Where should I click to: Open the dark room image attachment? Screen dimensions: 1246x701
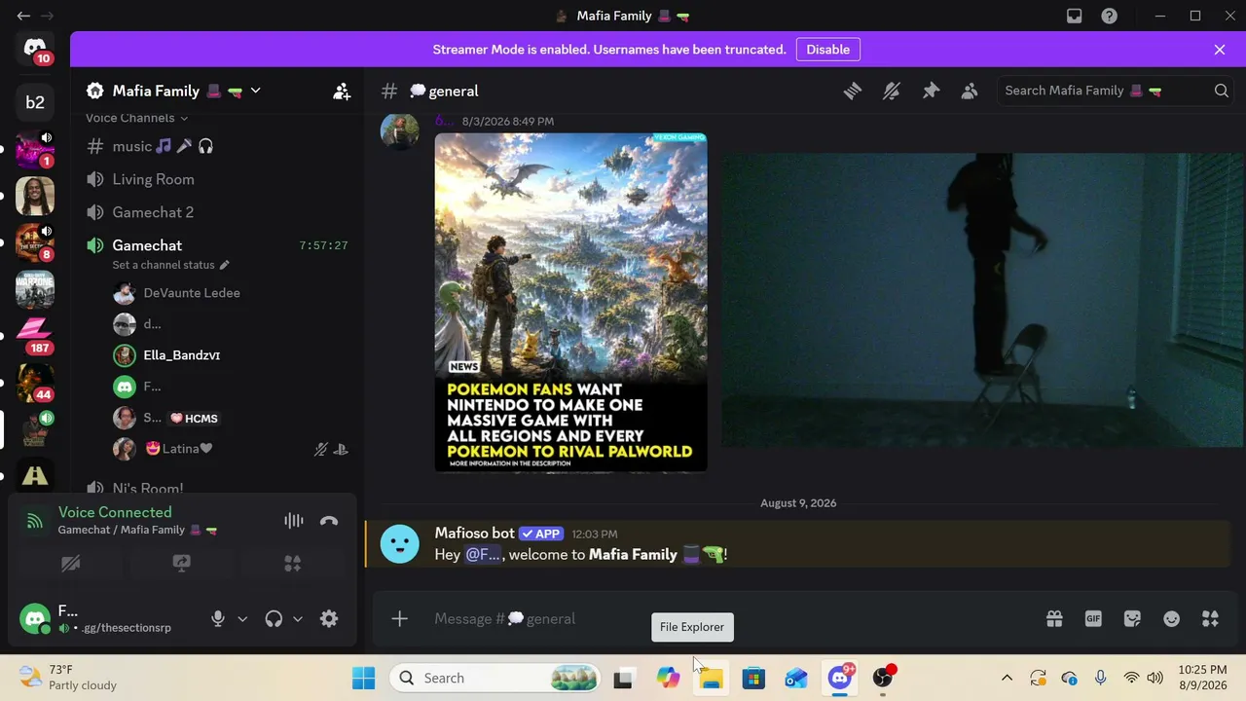click(982, 301)
